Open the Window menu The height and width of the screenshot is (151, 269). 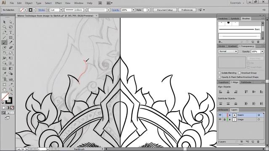(79, 3)
